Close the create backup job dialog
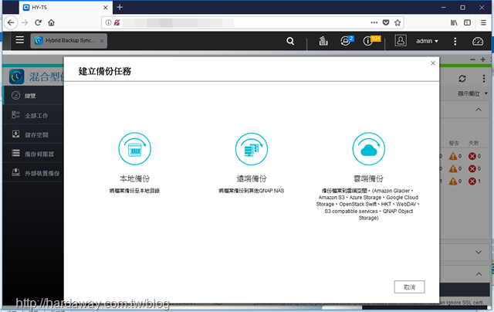 (x=433, y=63)
